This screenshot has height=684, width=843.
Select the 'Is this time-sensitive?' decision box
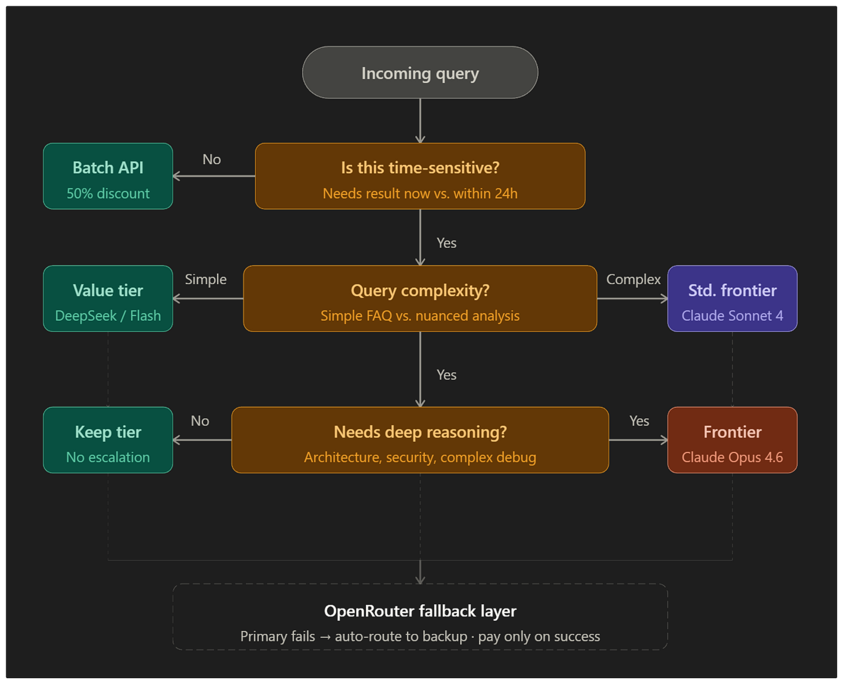coord(420,176)
